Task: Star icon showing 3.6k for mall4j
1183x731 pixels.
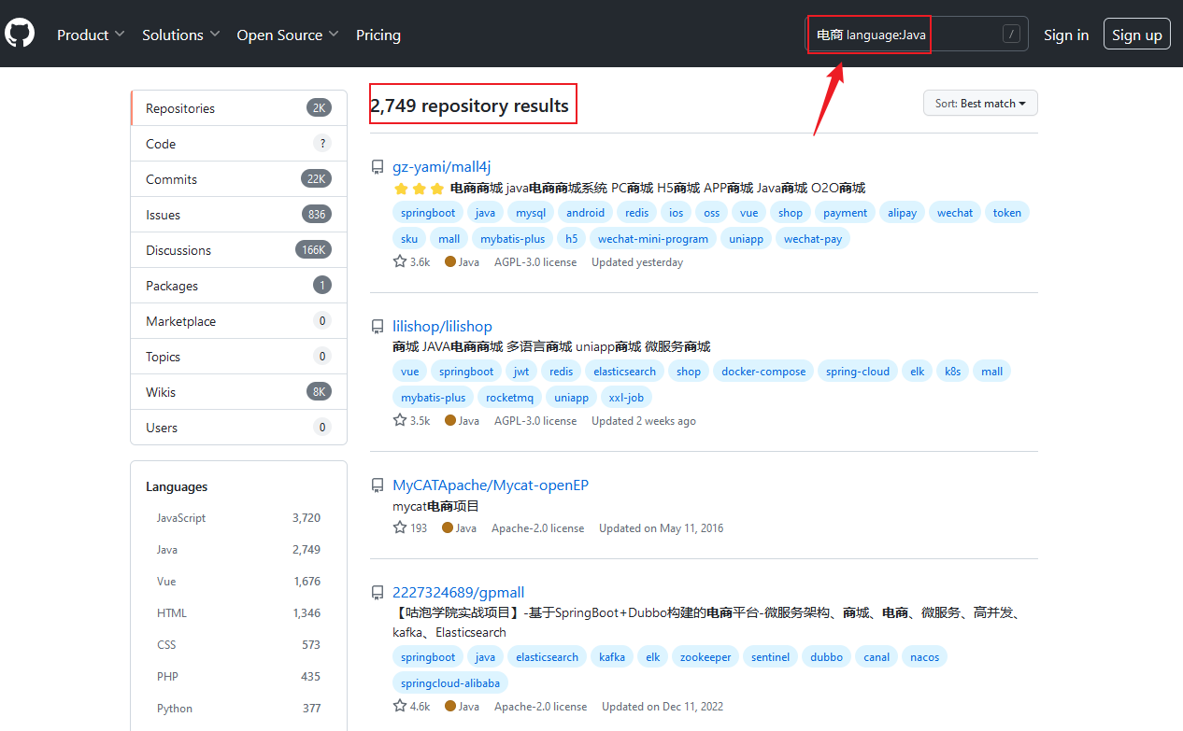Action: coord(400,262)
